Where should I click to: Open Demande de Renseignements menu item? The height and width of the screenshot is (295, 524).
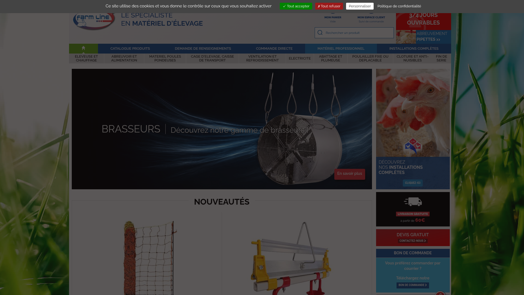coord(203,49)
